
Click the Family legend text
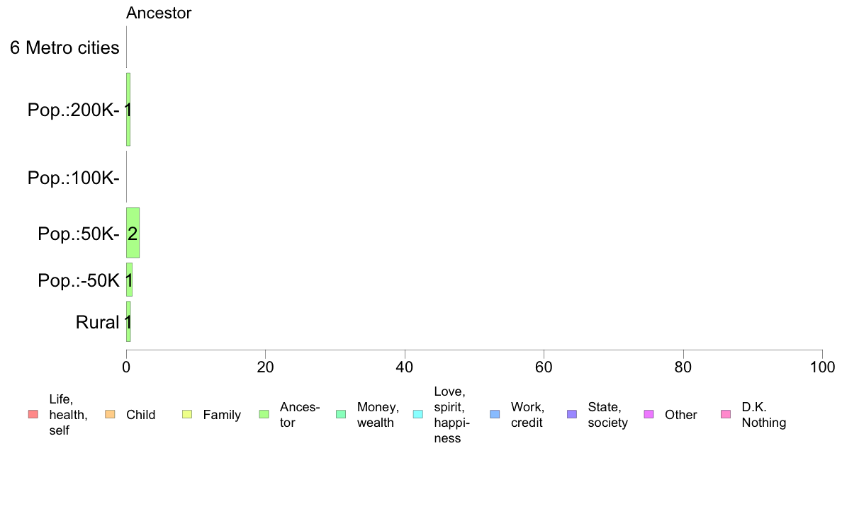(x=222, y=415)
